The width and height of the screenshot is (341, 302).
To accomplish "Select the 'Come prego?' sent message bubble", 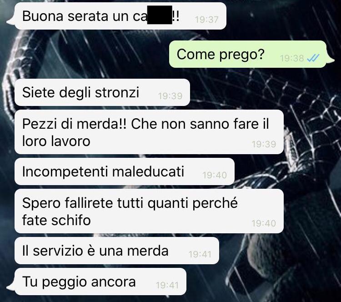I will [248, 54].
